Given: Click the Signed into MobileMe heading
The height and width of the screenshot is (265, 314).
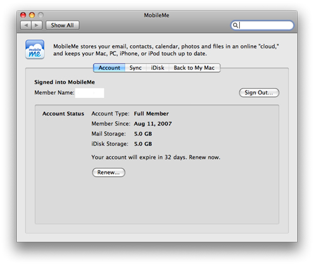Looking at the screenshot, I should [x=65, y=82].
